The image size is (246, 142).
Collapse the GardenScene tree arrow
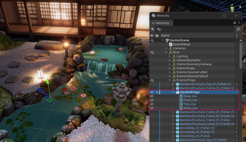[163, 40]
